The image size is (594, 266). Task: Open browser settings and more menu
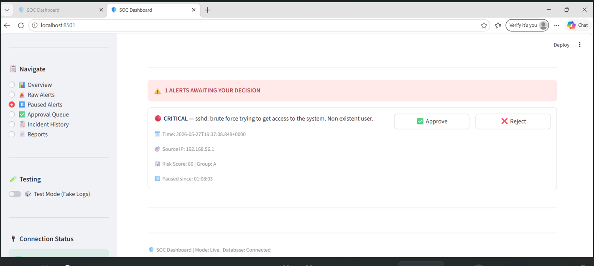point(557,25)
